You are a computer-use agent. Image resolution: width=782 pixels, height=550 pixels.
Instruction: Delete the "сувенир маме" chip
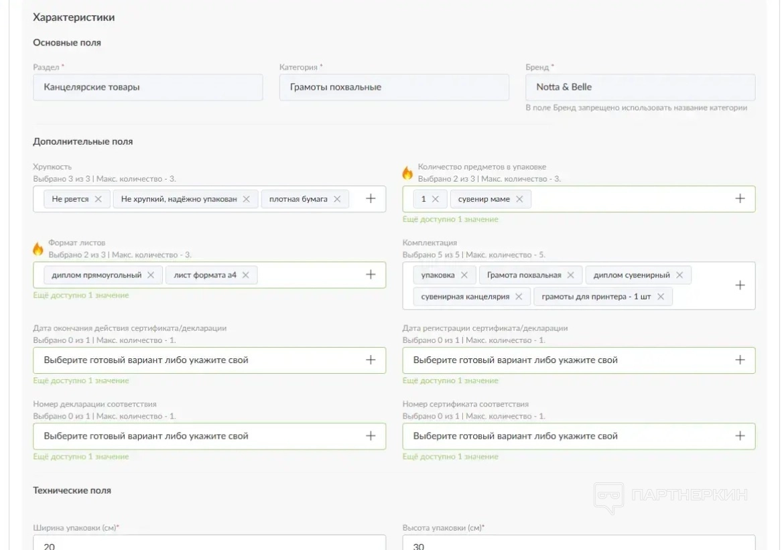tap(519, 199)
